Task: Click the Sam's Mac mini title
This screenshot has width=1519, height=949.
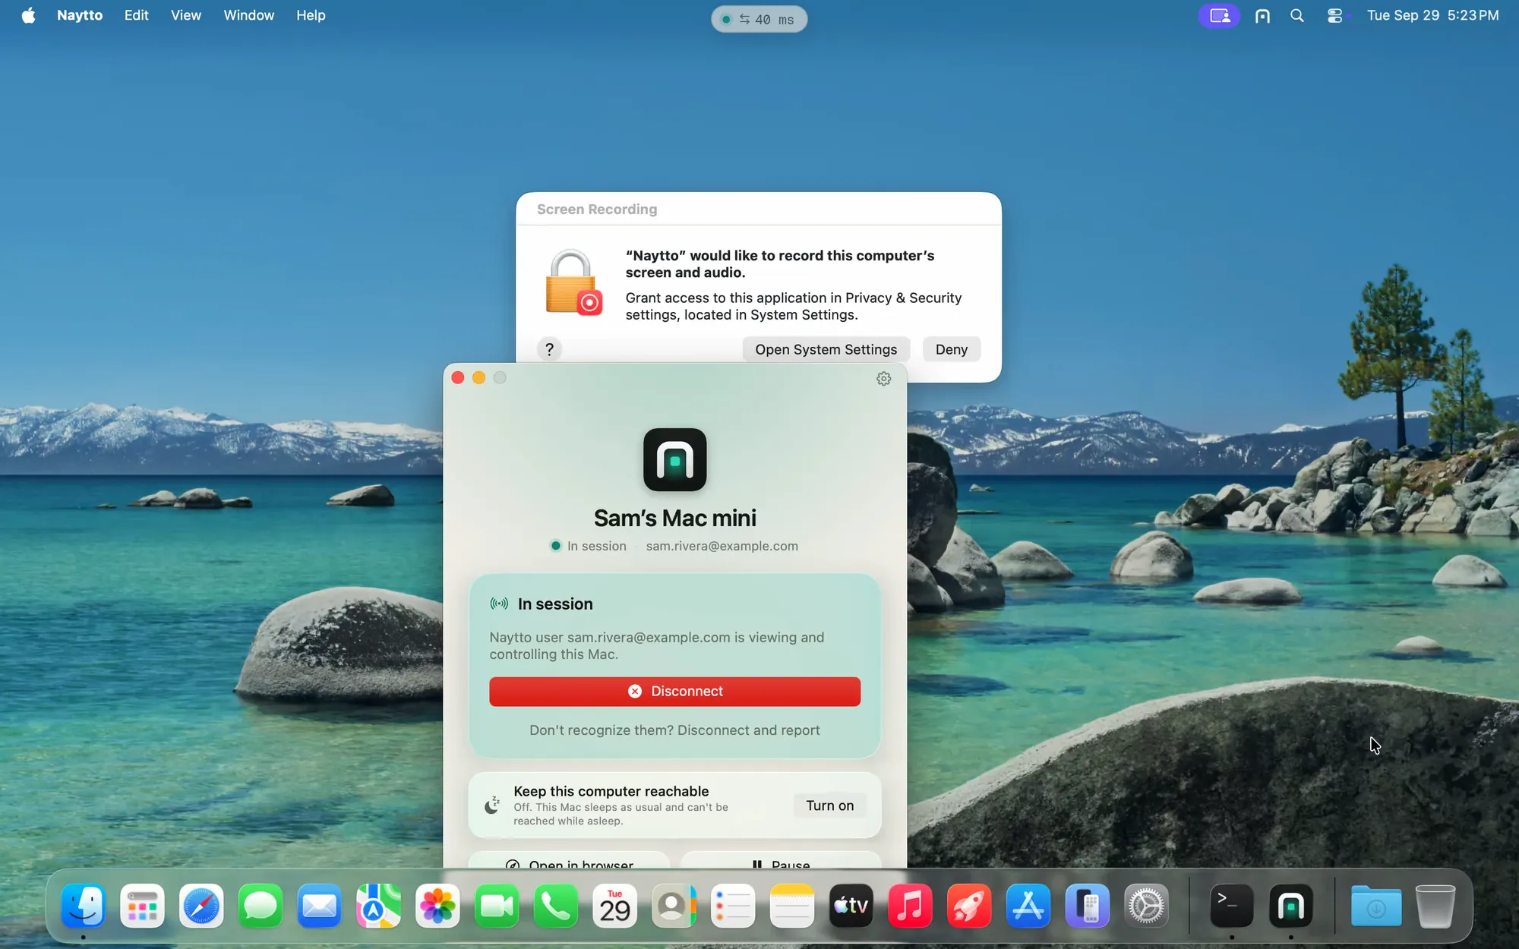Action: click(674, 518)
